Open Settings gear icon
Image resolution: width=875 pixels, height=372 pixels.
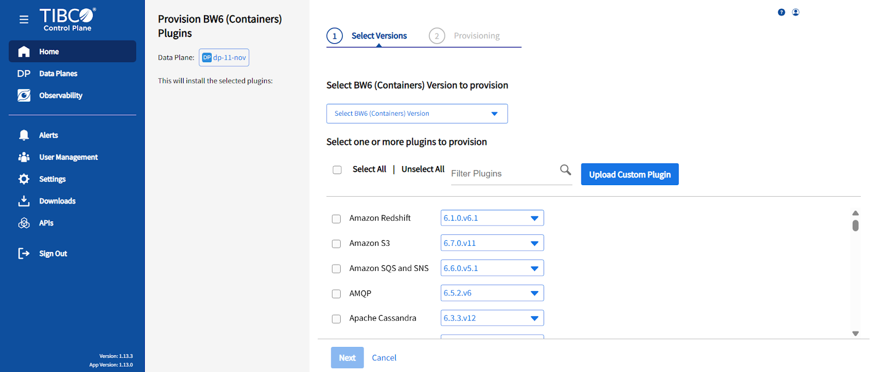tap(24, 179)
